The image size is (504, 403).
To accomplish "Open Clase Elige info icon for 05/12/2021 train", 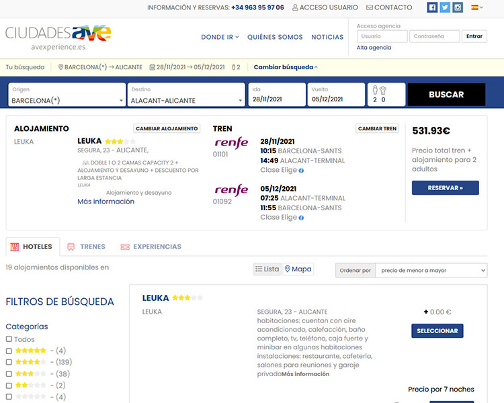I will pos(301,218).
